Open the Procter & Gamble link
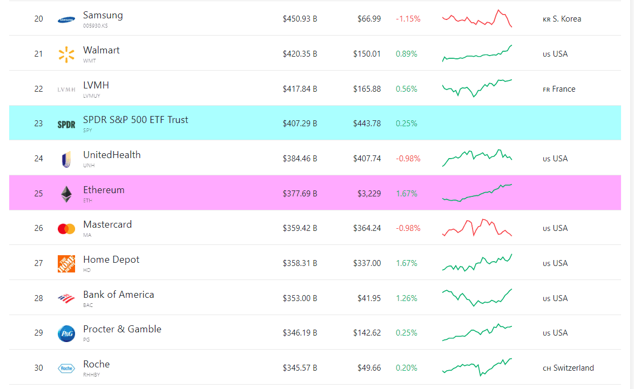The width and height of the screenshot is (634, 389). pos(122,329)
